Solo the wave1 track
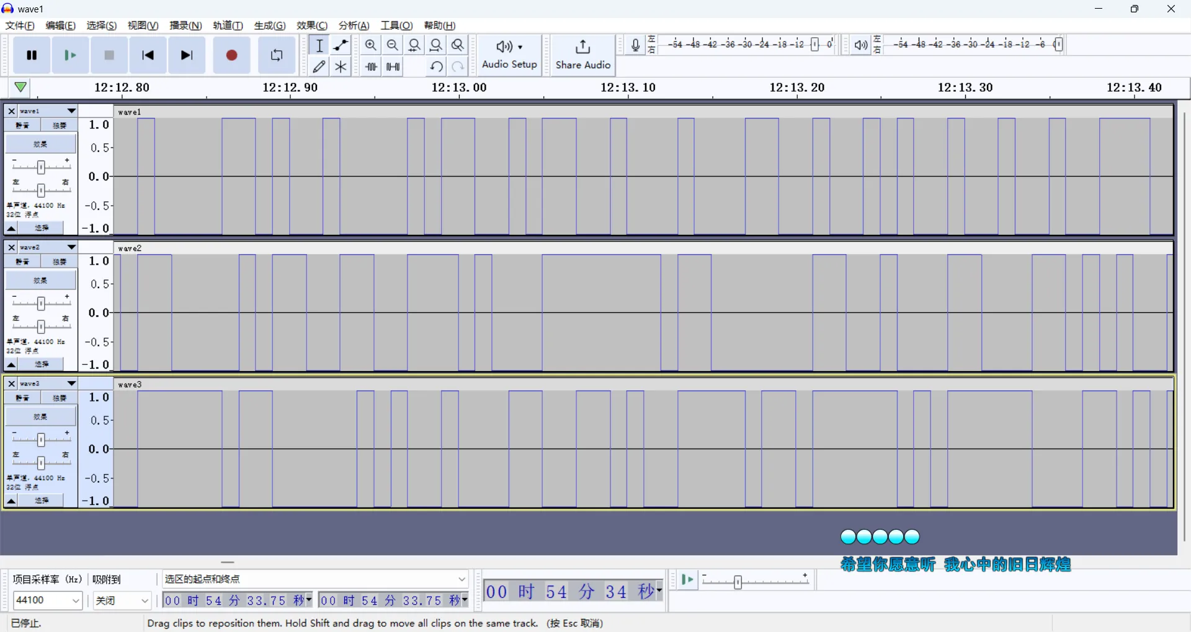The height and width of the screenshot is (632, 1191). pyautogui.click(x=60, y=125)
